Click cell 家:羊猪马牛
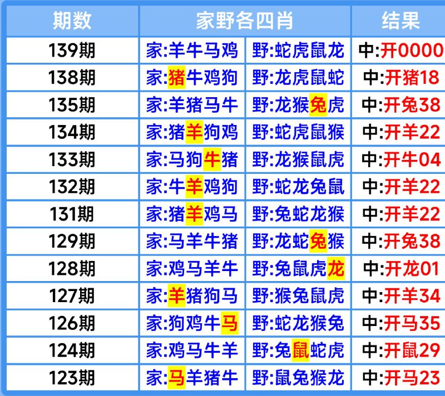 (x=192, y=105)
